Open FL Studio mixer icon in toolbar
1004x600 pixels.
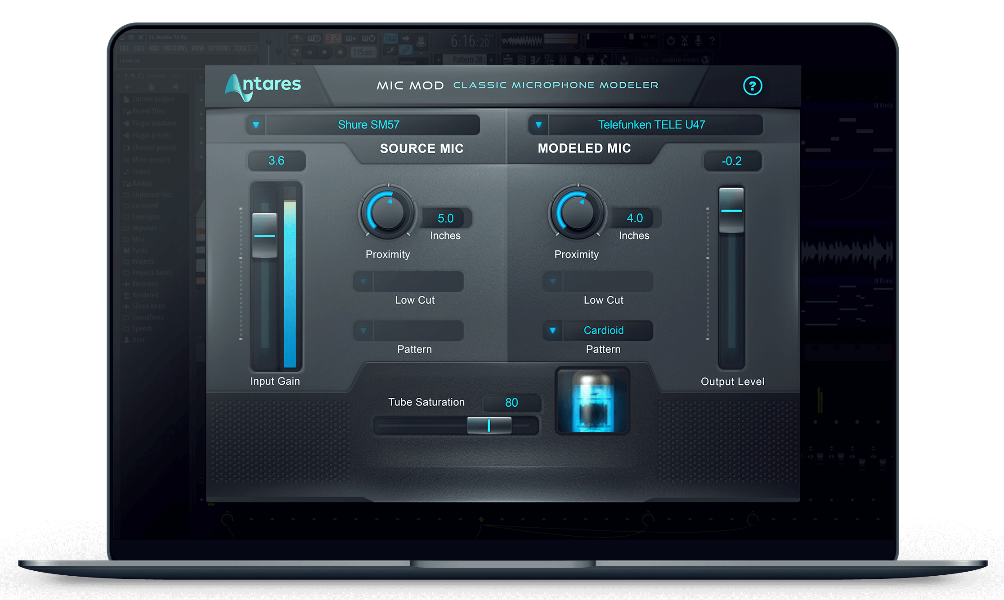563,60
